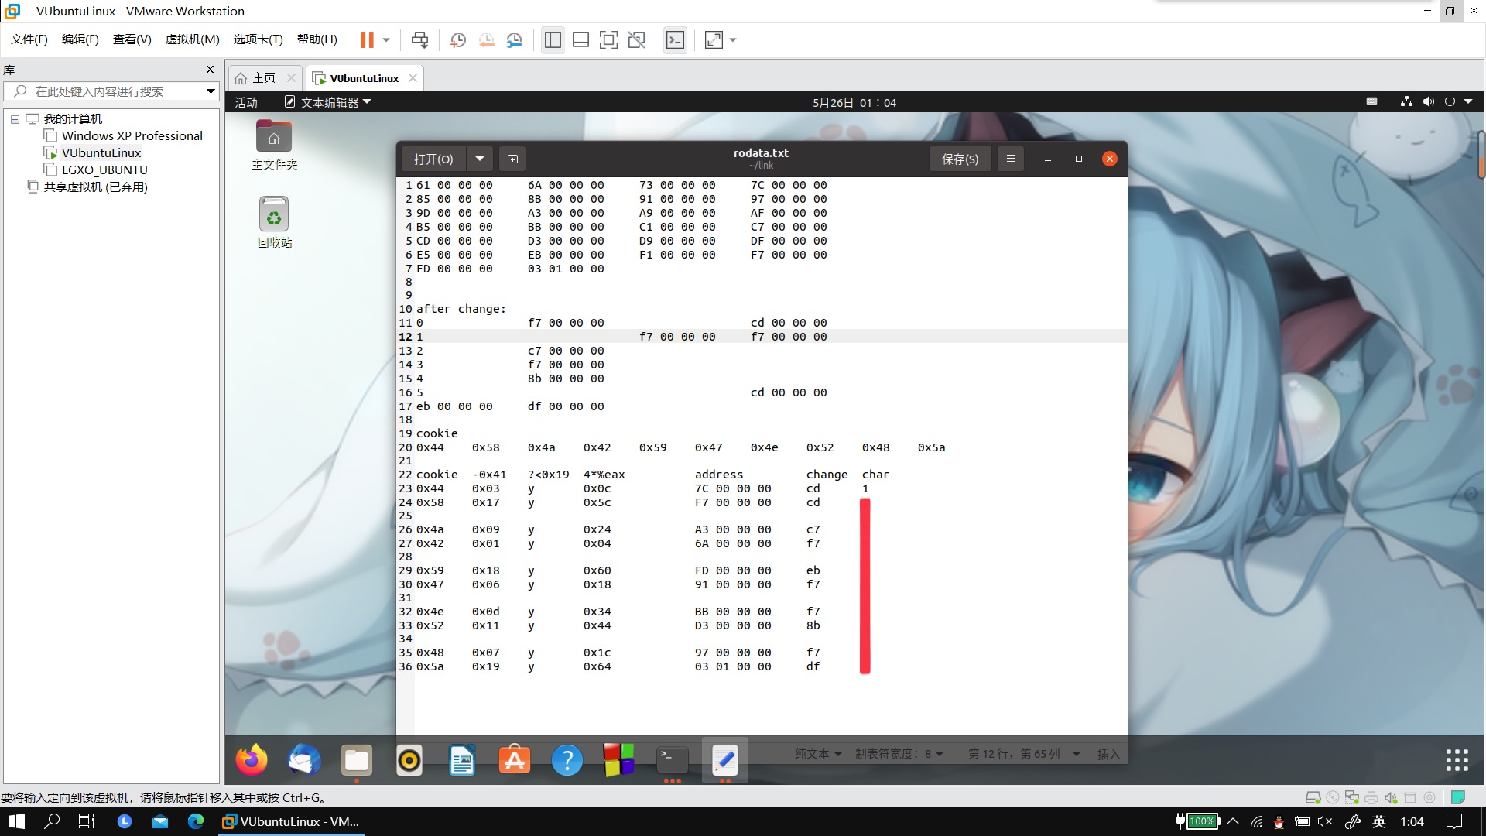Click the Ubuntu volume icon
Viewport: 1486px width, 836px height.
(x=1428, y=101)
